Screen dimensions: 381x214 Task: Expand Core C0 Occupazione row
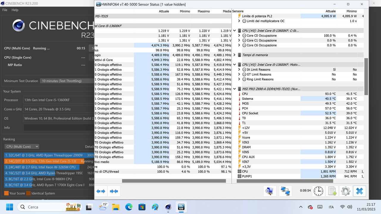point(239,36)
